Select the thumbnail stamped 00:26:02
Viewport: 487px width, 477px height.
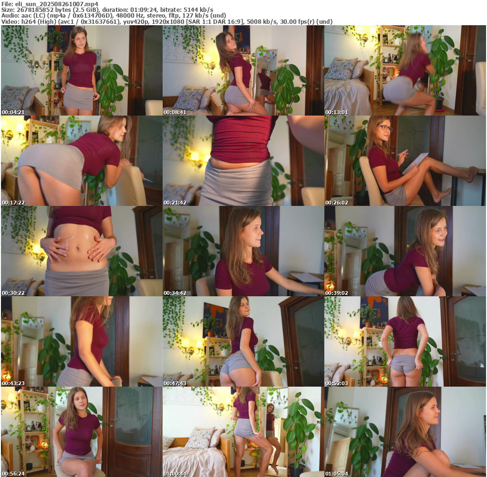[405, 161]
